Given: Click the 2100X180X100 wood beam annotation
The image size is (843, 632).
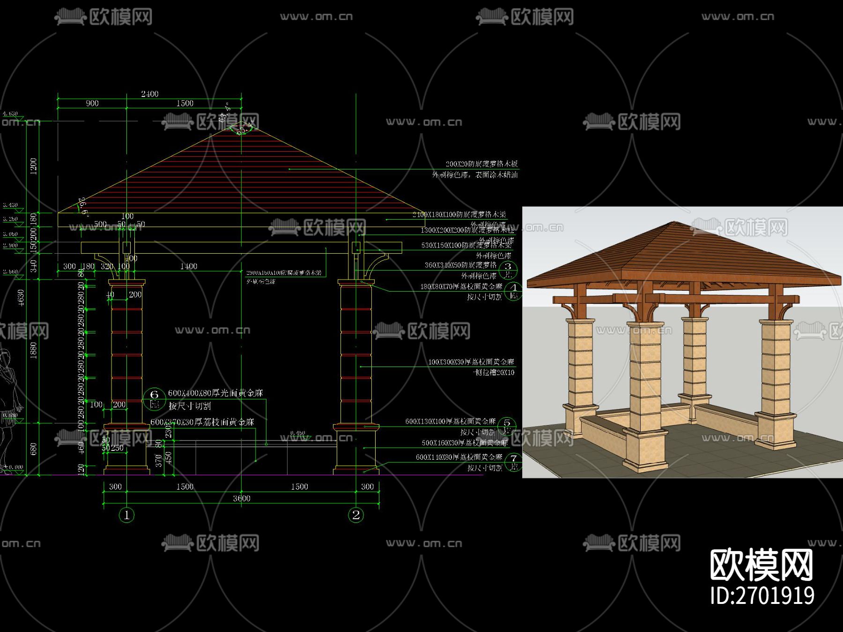Looking at the screenshot, I should click(459, 214).
